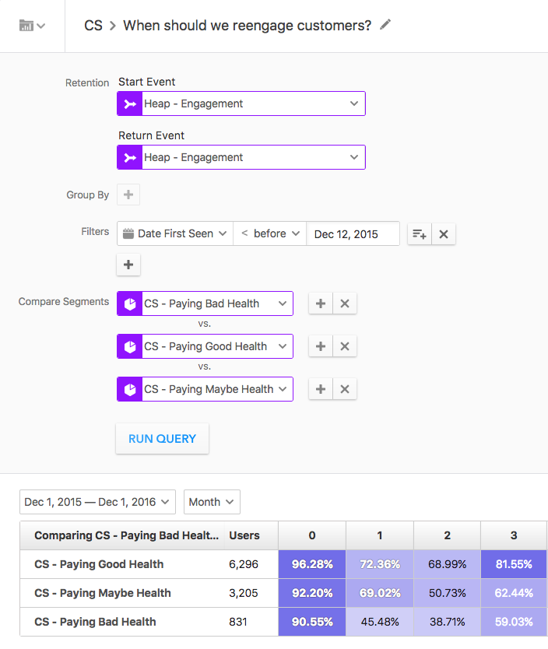Click the 68.99% retention cell
The image size is (548, 649).
coord(447,564)
